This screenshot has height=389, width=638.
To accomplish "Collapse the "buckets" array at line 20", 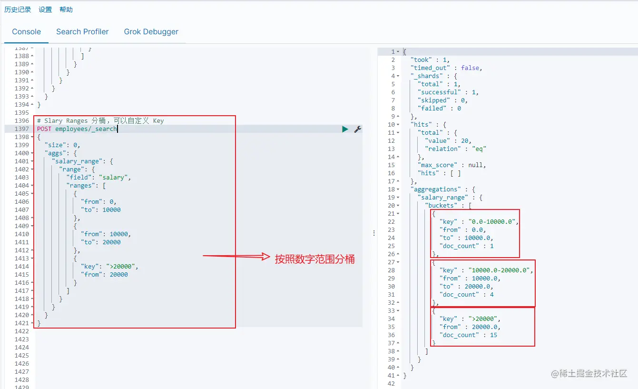I will [x=398, y=205].
